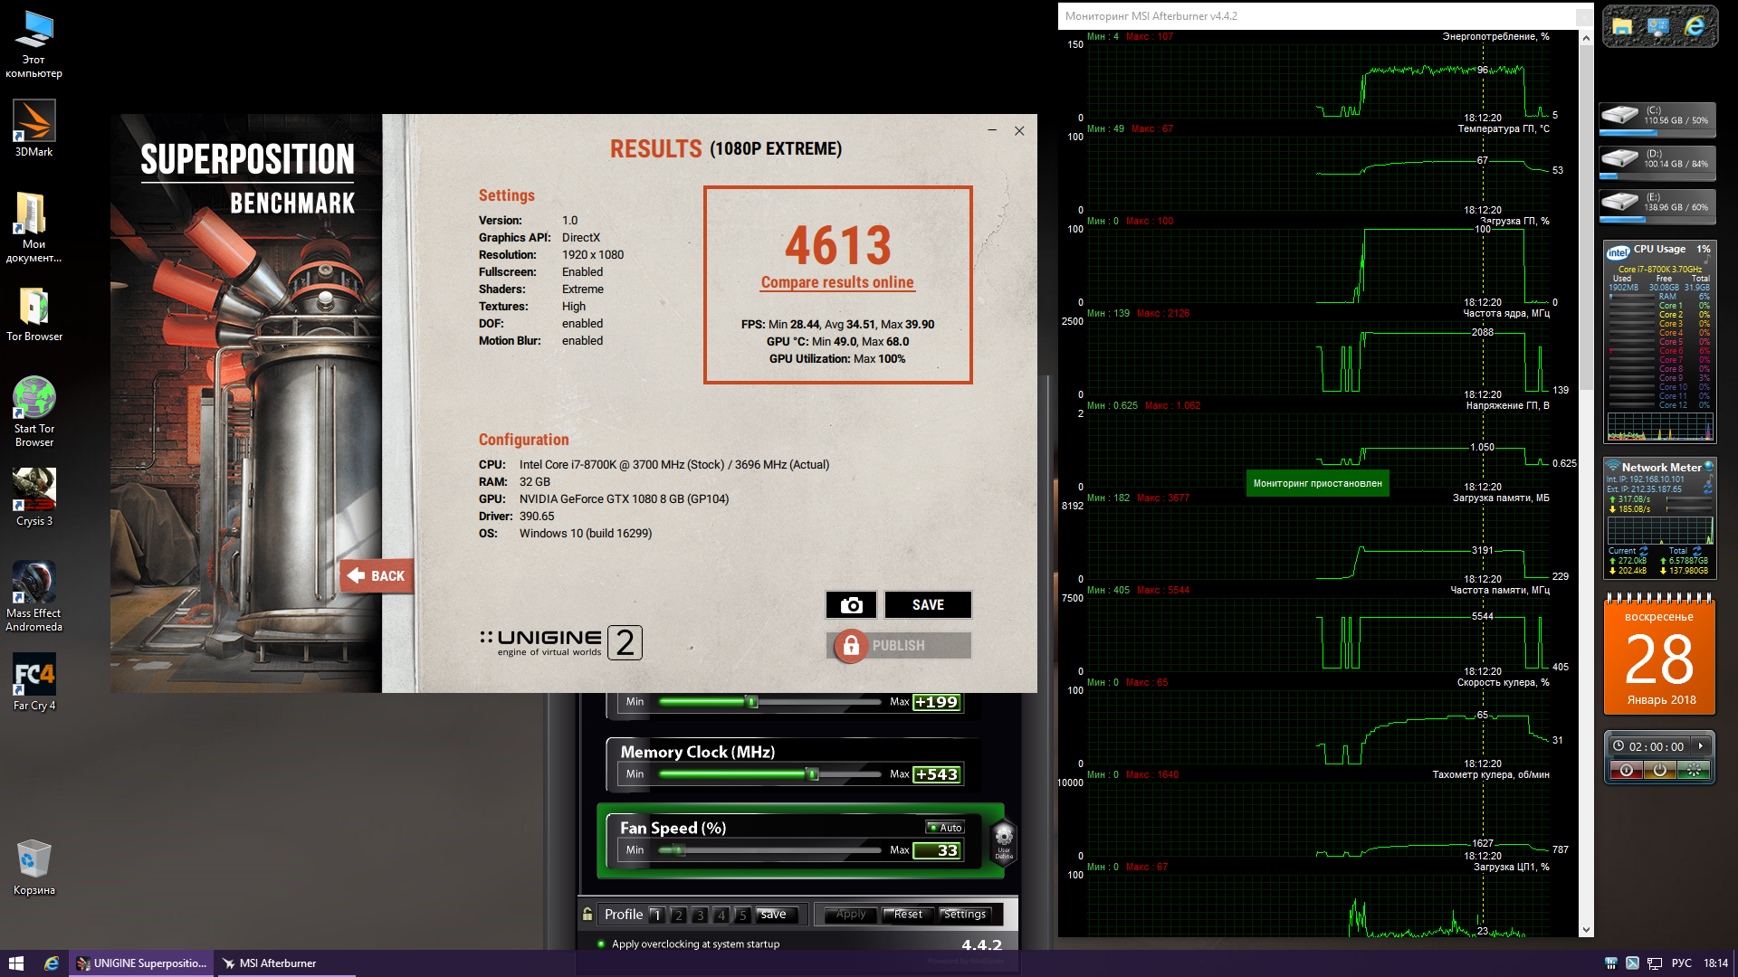Expand the shutdown timer arrow button
The width and height of the screenshot is (1738, 977).
(1701, 746)
